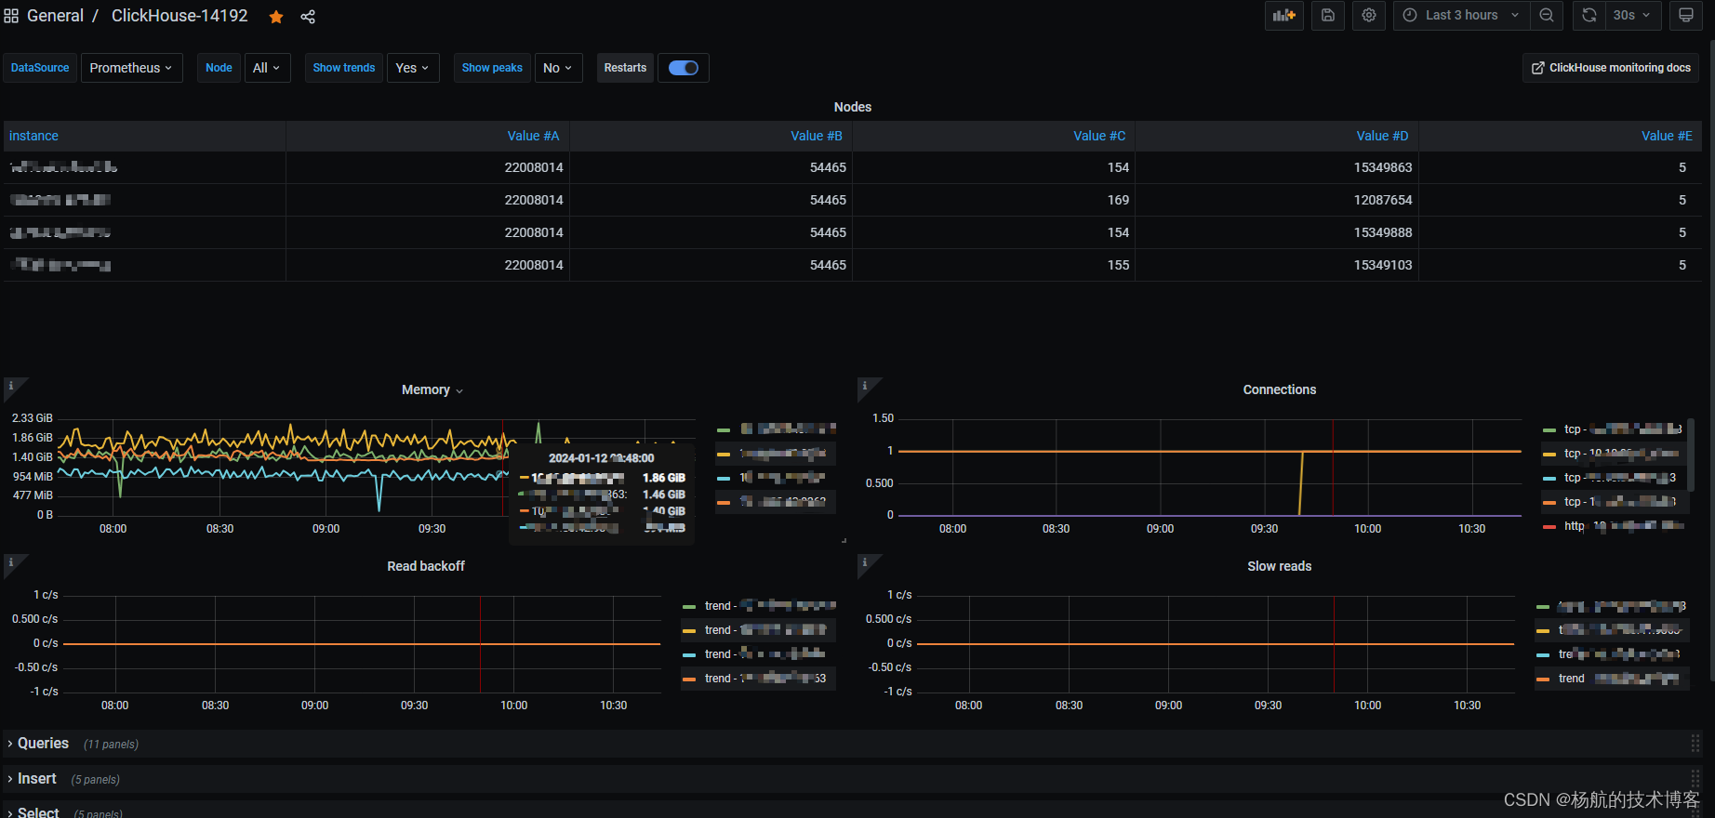Open dashboard settings gear
This screenshot has height=818, width=1715.
coord(1369,15)
